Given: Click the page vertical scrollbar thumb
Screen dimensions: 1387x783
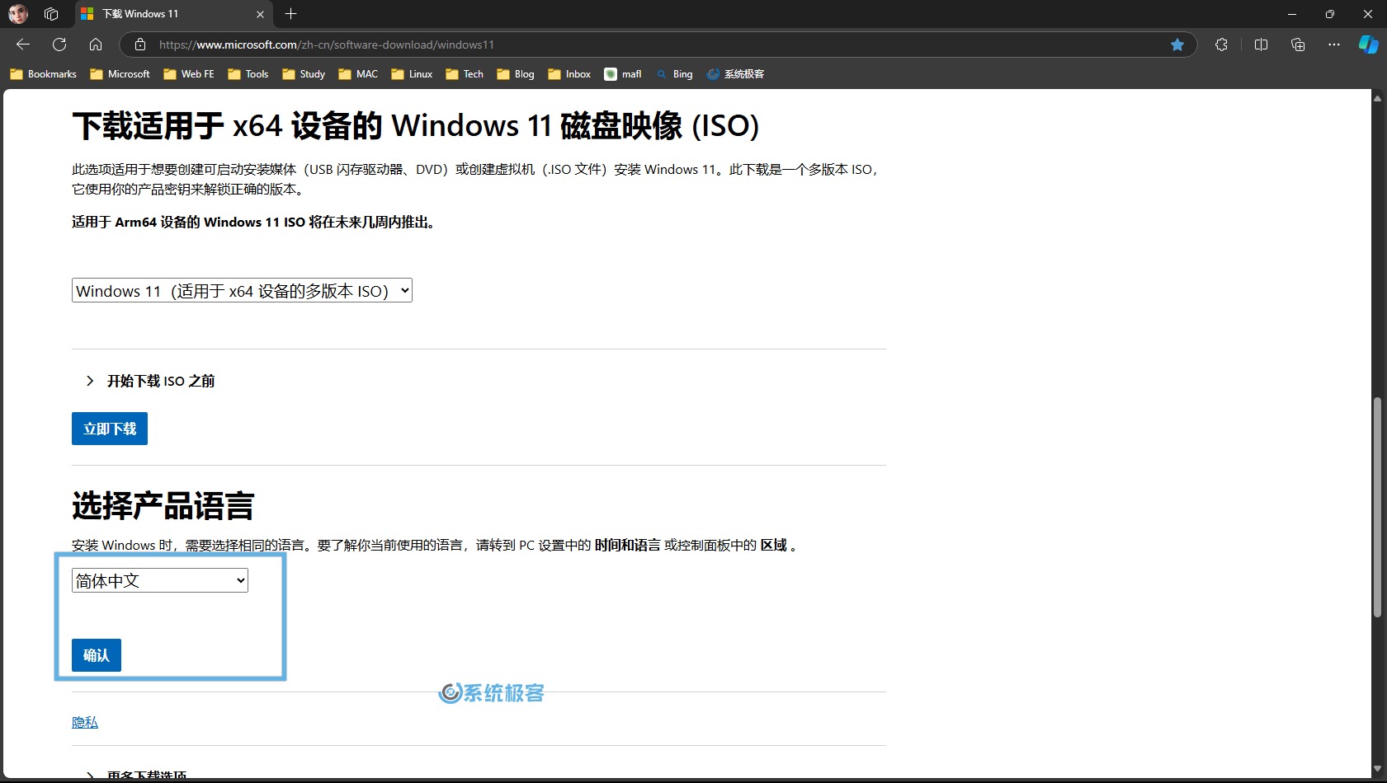Looking at the screenshot, I should [x=1377, y=507].
